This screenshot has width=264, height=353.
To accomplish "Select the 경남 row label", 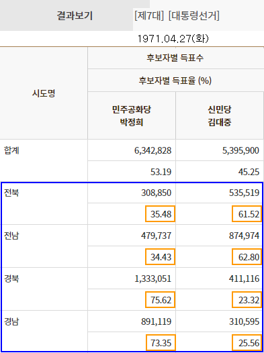I will (x=11, y=321).
